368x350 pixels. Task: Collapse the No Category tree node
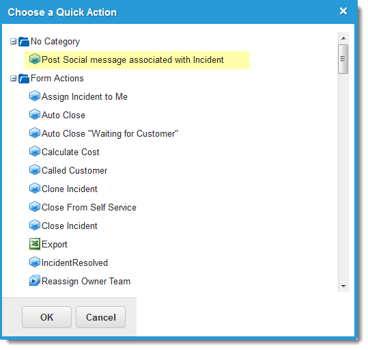click(x=13, y=42)
